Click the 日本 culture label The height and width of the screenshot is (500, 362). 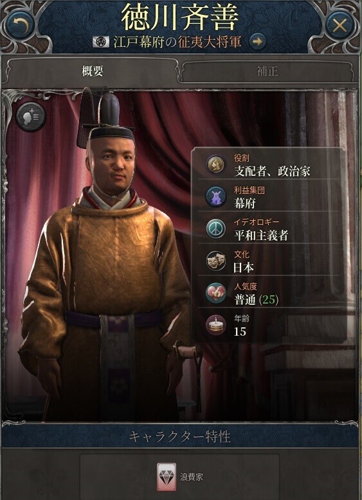pos(244,268)
